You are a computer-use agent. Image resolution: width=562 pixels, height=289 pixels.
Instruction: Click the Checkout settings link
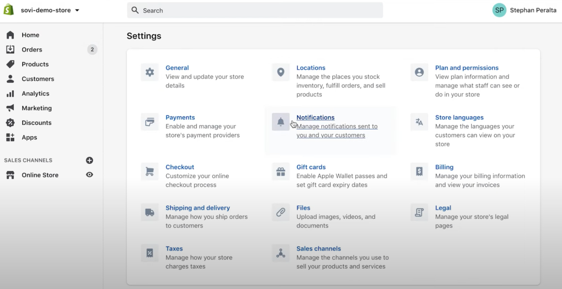[180, 167]
